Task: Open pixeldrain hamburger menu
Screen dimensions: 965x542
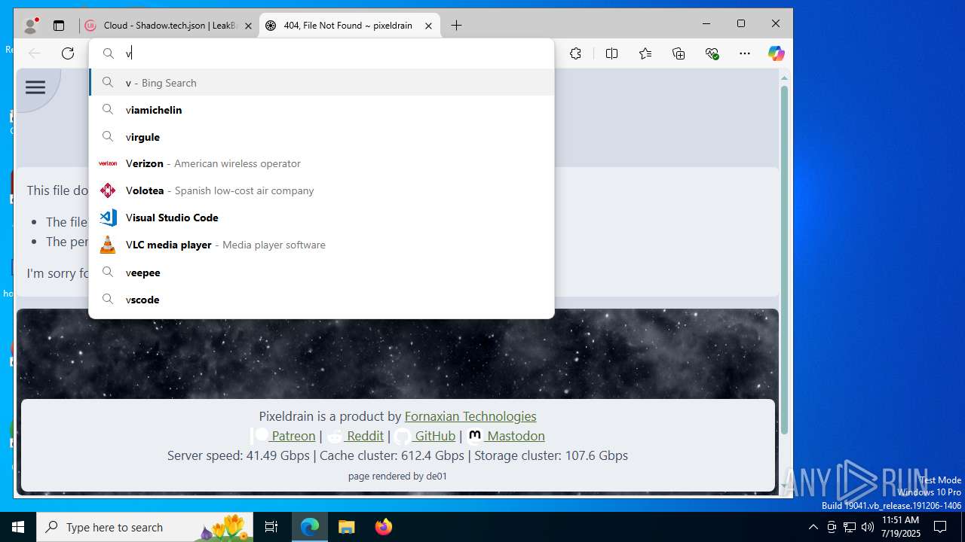Action: click(x=35, y=87)
